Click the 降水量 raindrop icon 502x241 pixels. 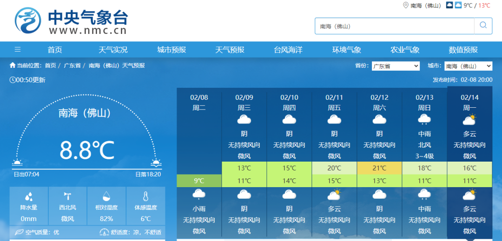[29, 196]
